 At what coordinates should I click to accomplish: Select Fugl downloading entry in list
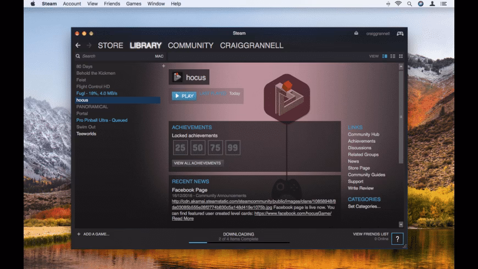97,93
